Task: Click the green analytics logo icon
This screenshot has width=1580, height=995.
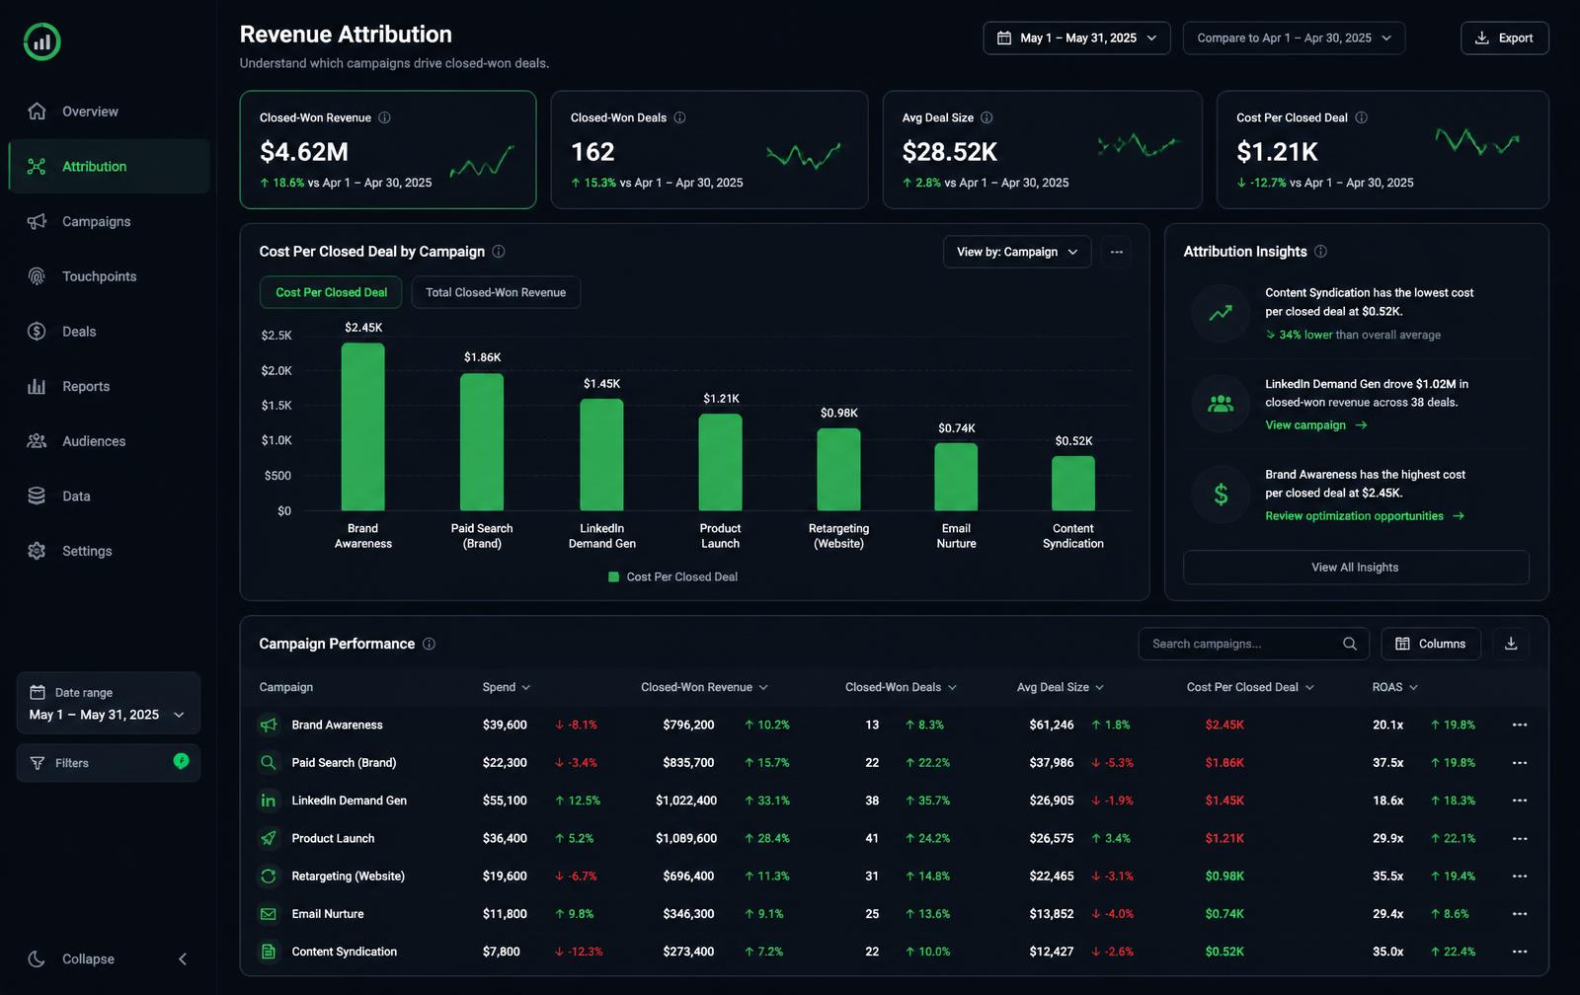Action: pyautogui.click(x=41, y=41)
